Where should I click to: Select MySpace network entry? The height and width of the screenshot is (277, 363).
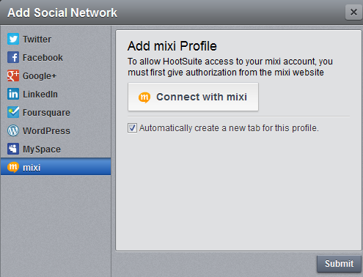[56, 149]
